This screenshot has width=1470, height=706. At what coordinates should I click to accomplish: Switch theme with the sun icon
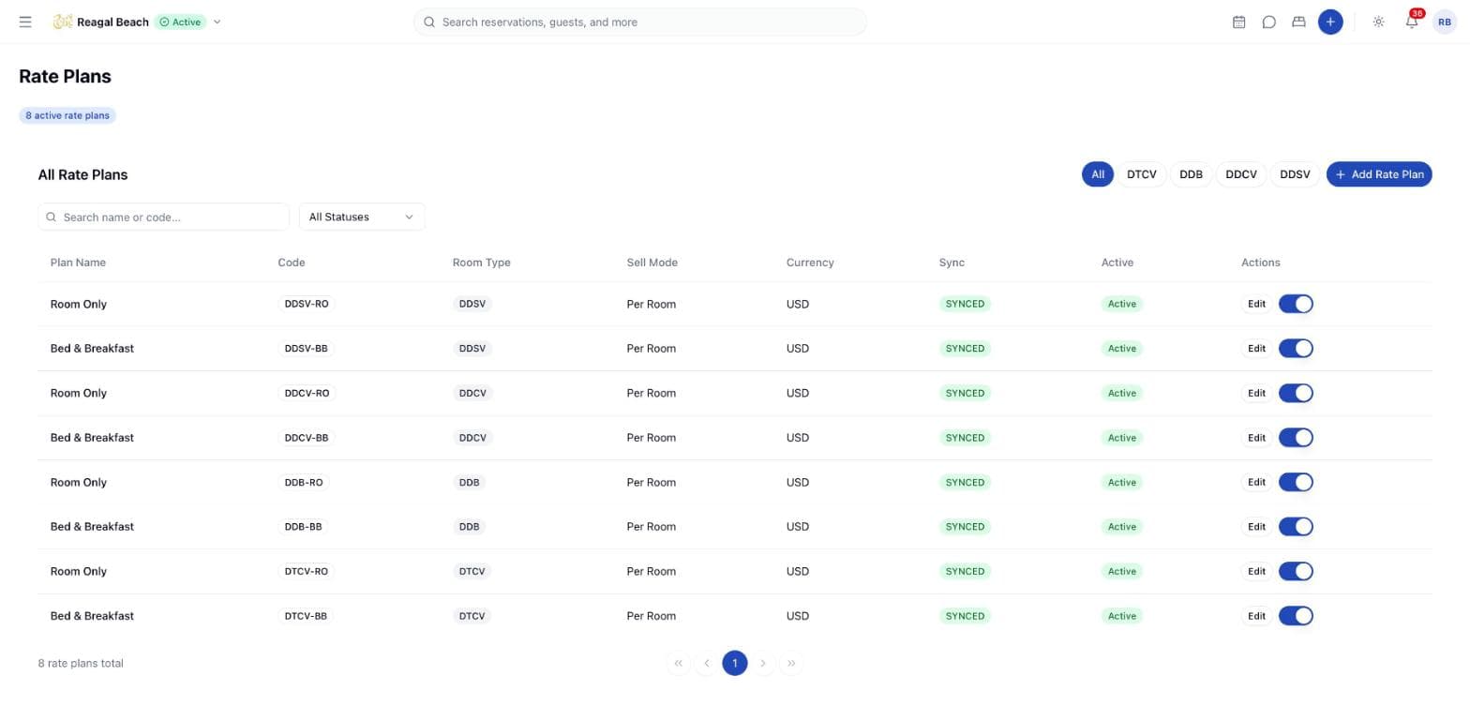[1378, 22]
